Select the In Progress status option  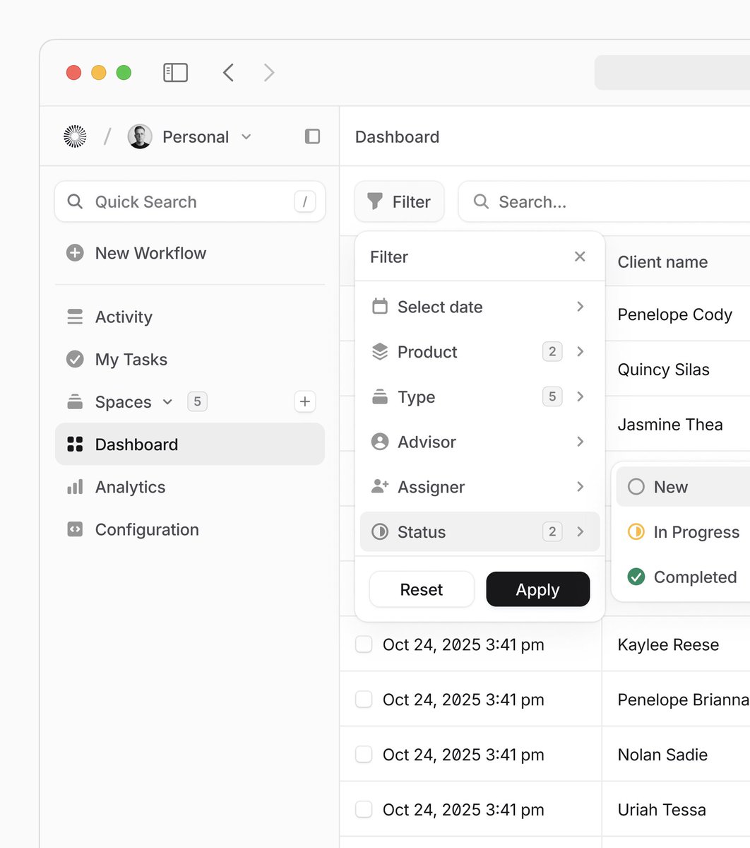pos(683,531)
